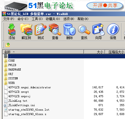Run the Test (测试) archive tool

(x=41, y=31)
